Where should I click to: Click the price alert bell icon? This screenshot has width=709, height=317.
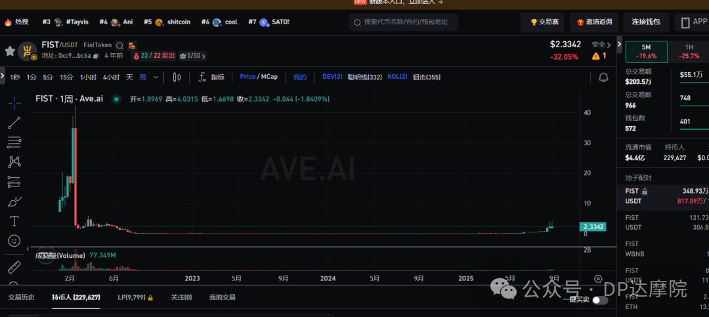point(603,77)
